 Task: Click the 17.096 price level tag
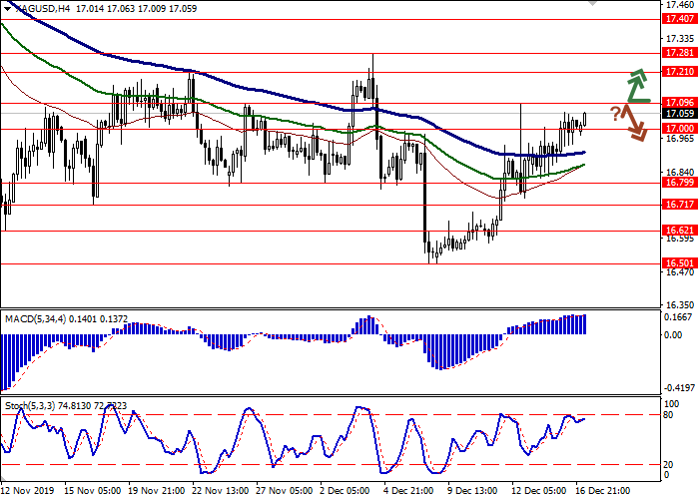point(679,102)
